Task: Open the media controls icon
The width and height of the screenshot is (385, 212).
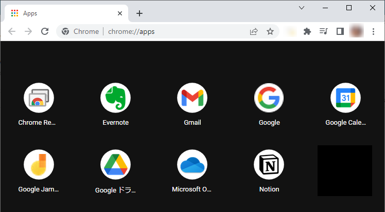Action: pos(324,31)
